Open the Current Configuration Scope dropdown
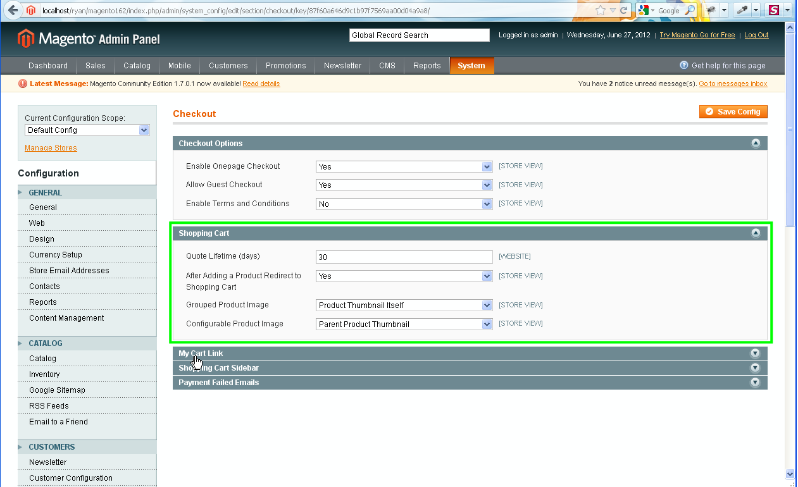 coord(87,130)
